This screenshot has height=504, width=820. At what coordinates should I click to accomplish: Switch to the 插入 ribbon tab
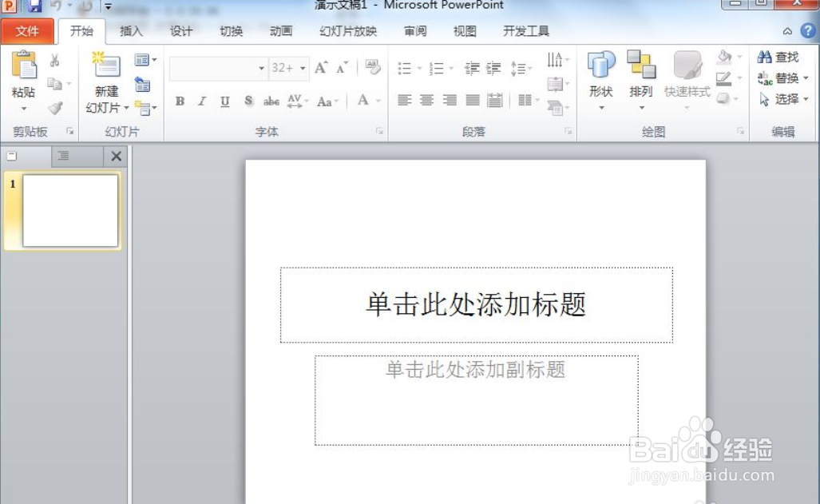point(130,31)
